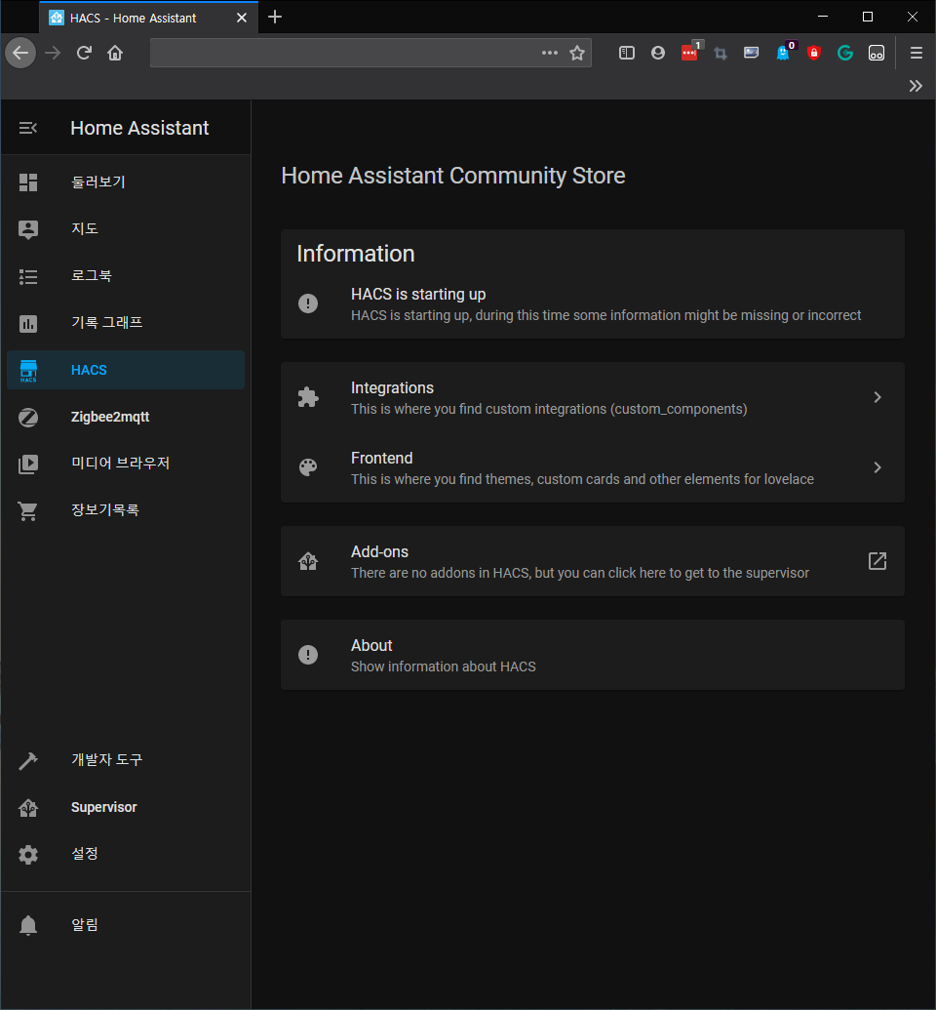
Task: Click the starting up alert icon
Action: [x=308, y=303]
